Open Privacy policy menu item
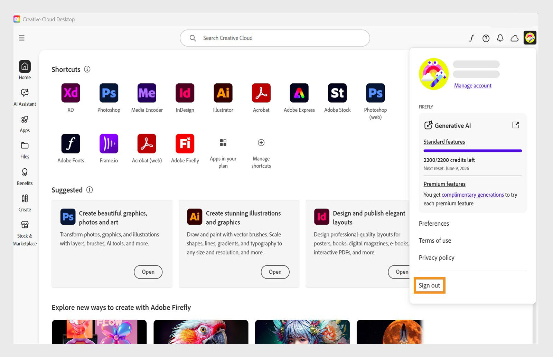Image resolution: width=553 pixels, height=357 pixels. click(437, 258)
